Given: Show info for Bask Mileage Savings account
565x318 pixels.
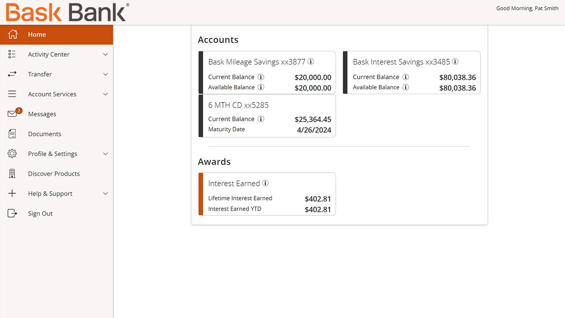Looking at the screenshot, I should coord(311,62).
